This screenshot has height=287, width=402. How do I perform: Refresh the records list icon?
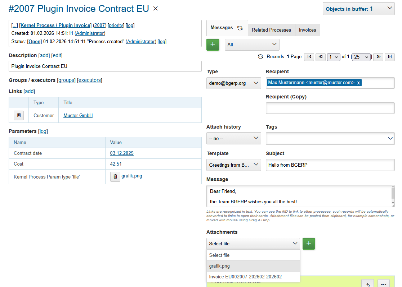click(x=260, y=57)
